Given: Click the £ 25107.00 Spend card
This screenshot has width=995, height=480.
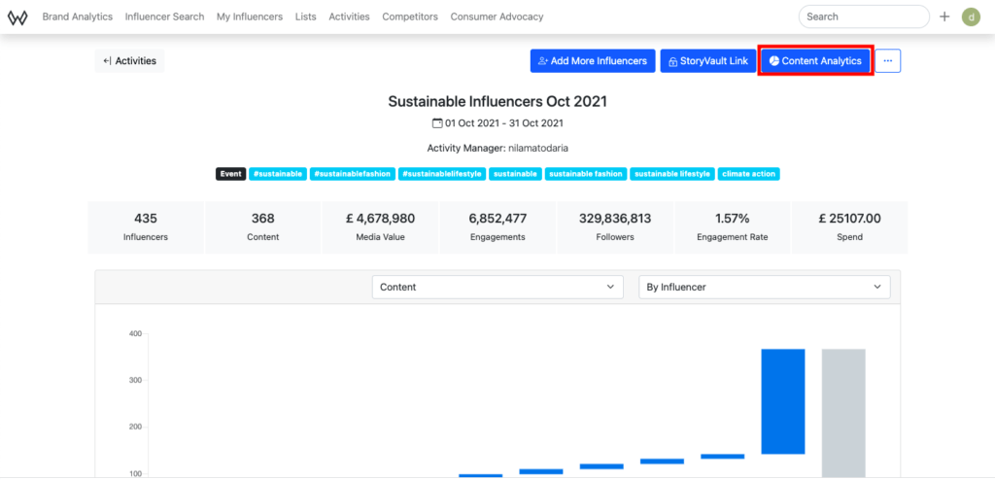Looking at the screenshot, I should 849,227.
